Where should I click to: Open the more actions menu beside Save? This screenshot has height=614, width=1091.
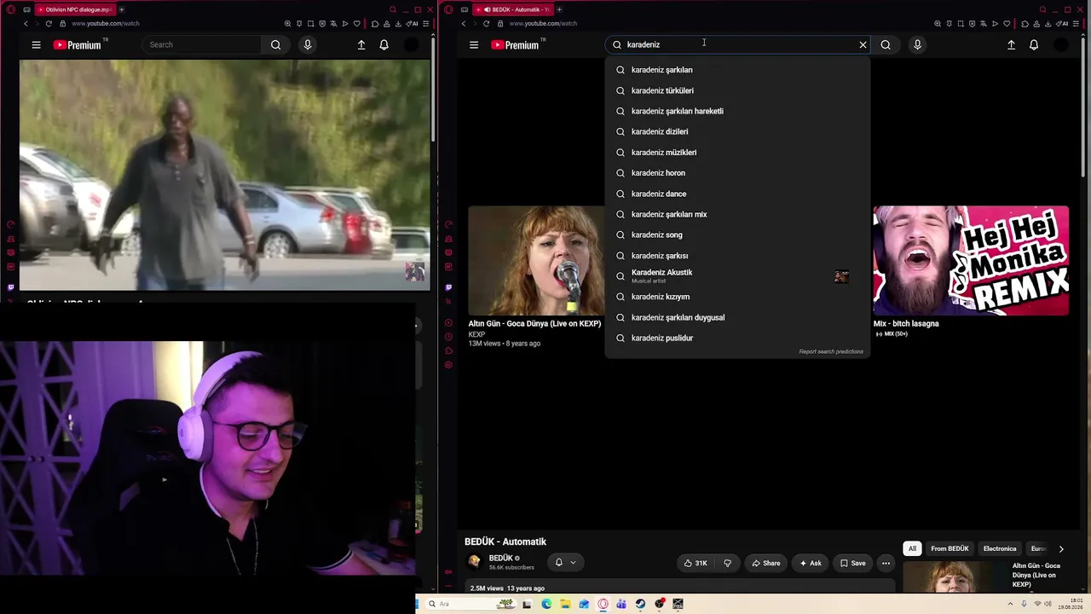click(x=886, y=563)
